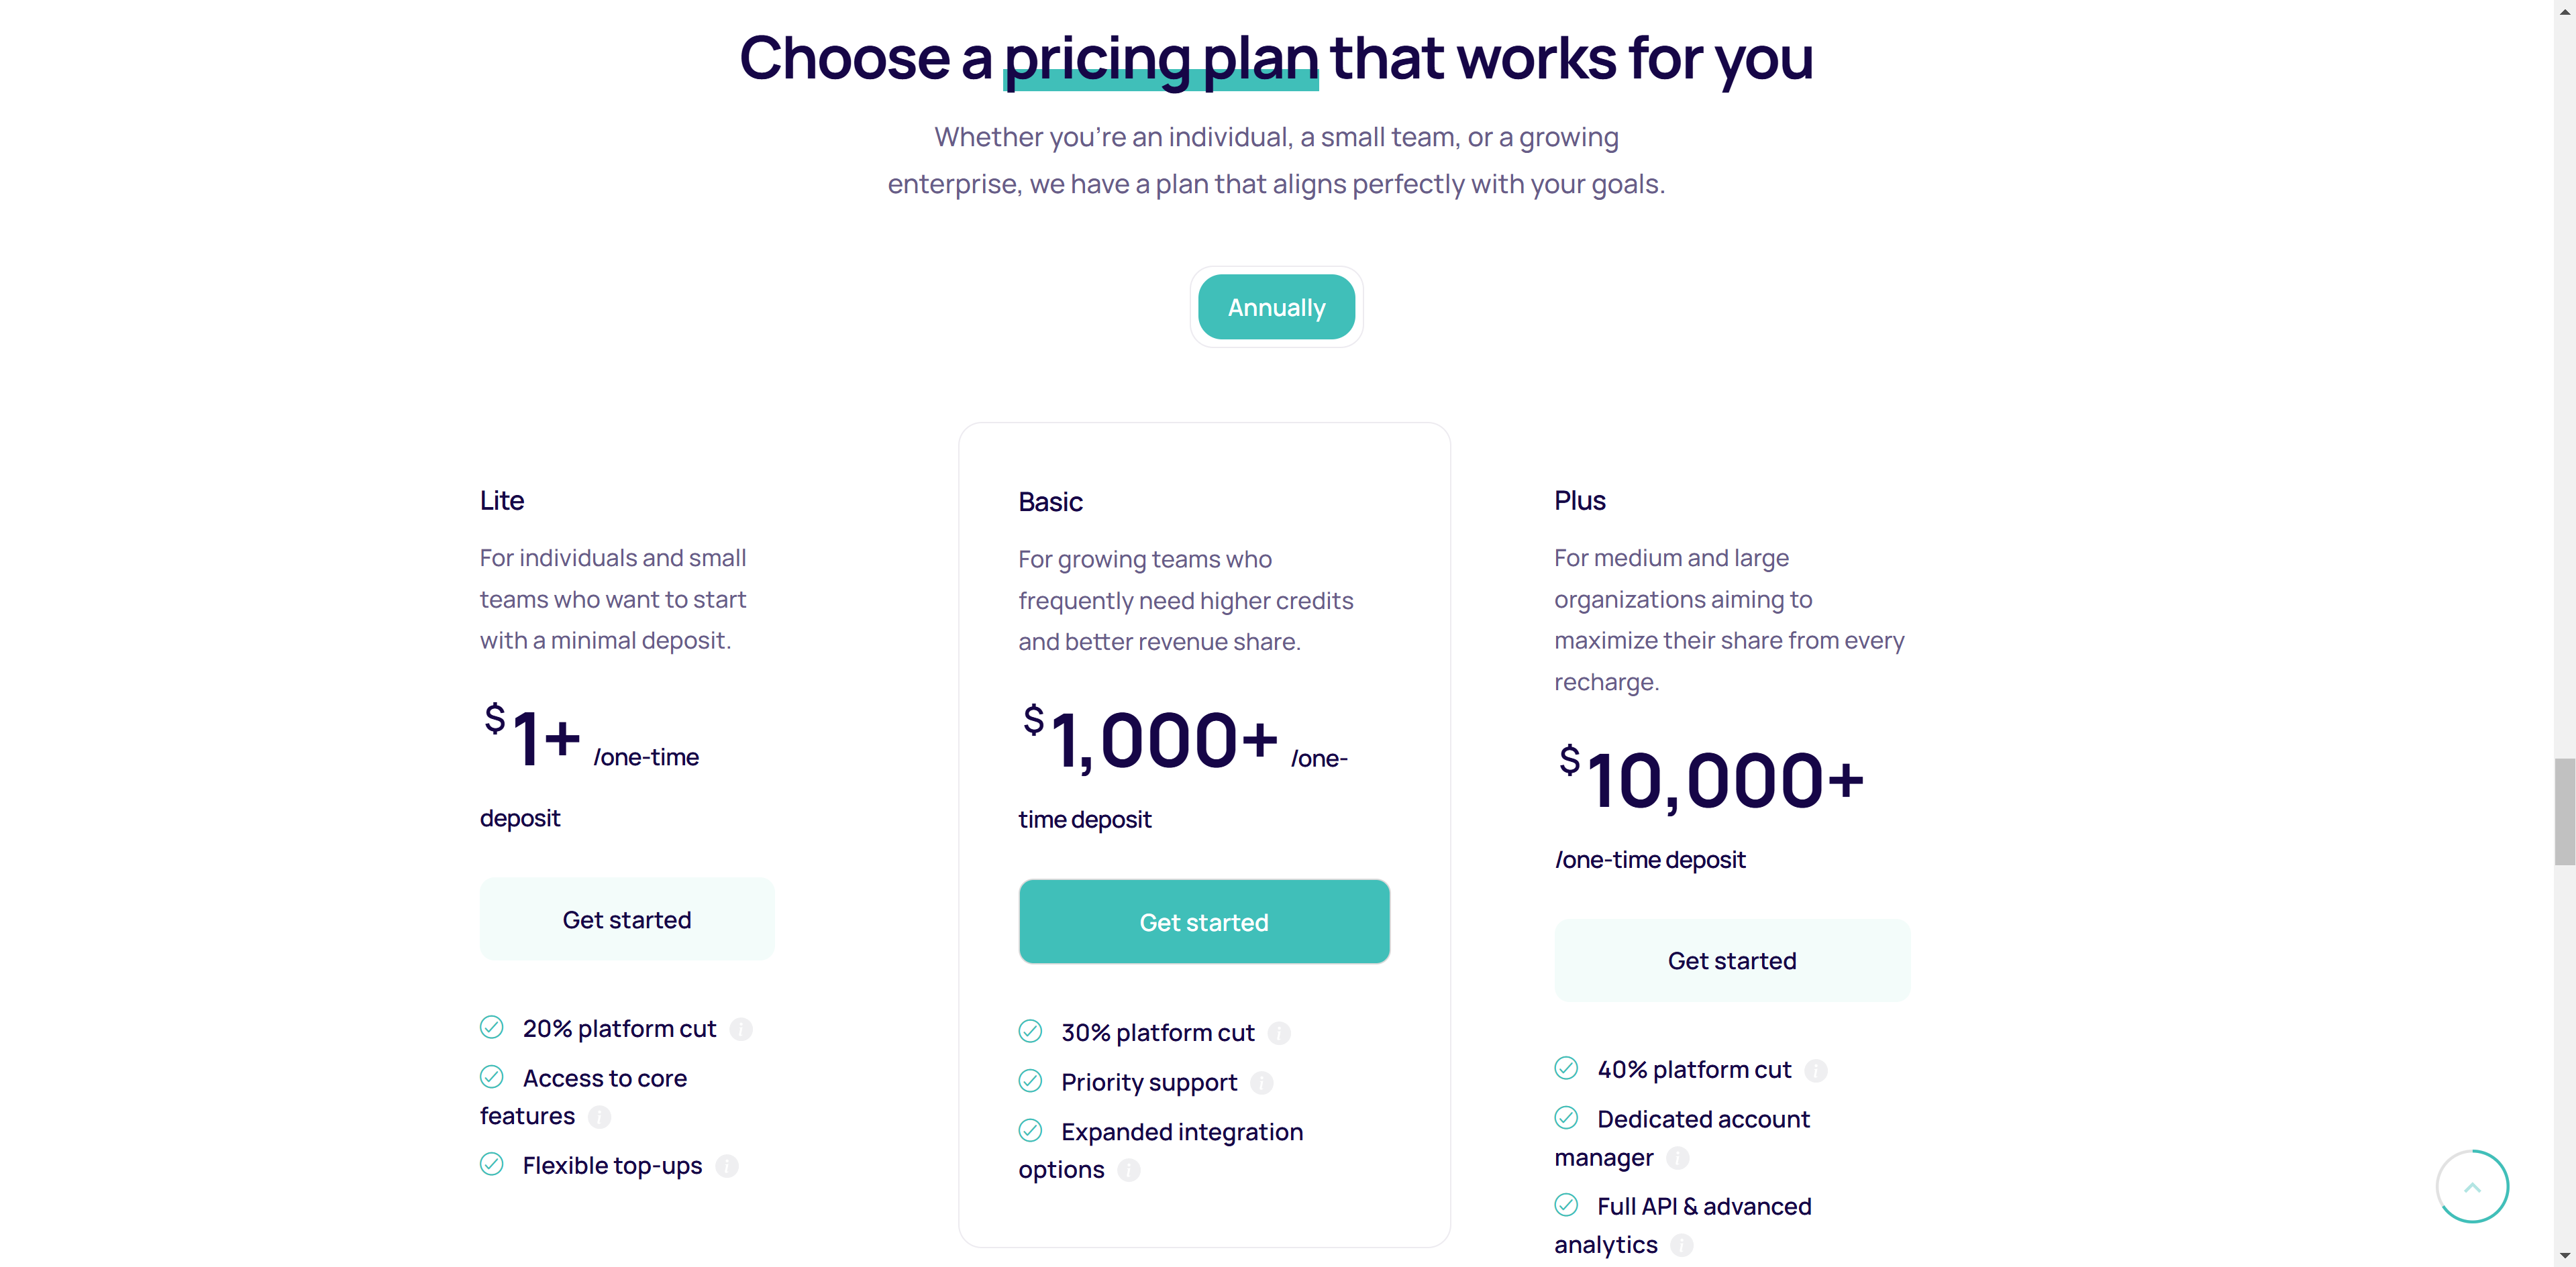2576x1267 pixels.
Task: Click the page vertical scrollbar thumb
Action: pyautogui.click(x=2564, y=810)
